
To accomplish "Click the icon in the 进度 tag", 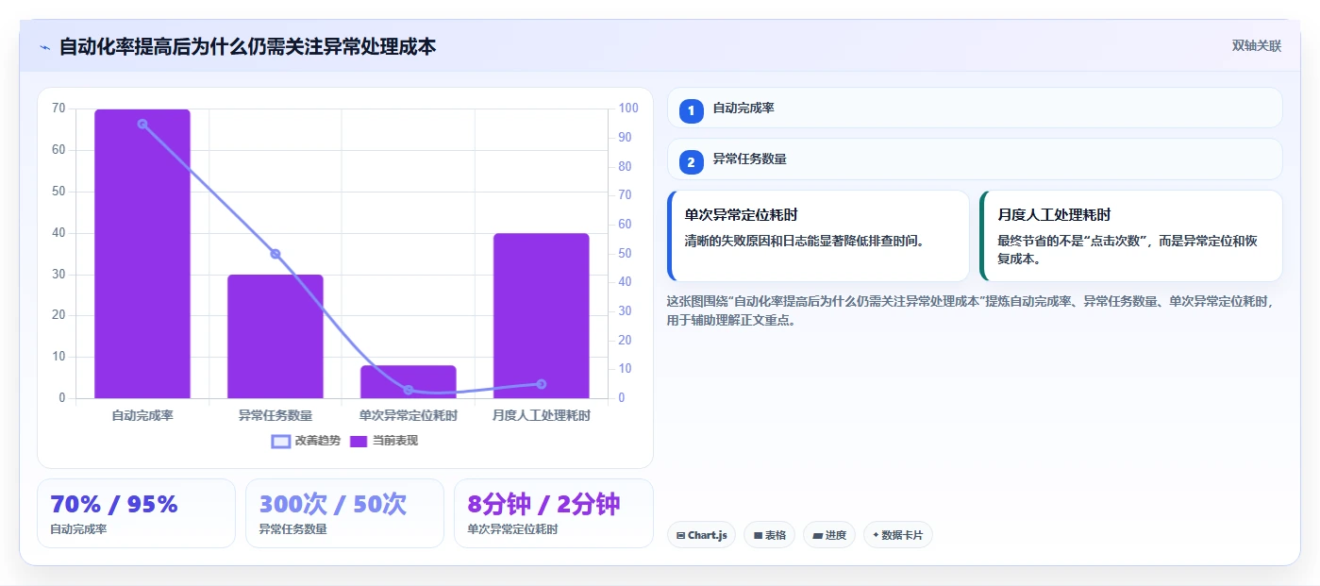I will pos(817,535).
